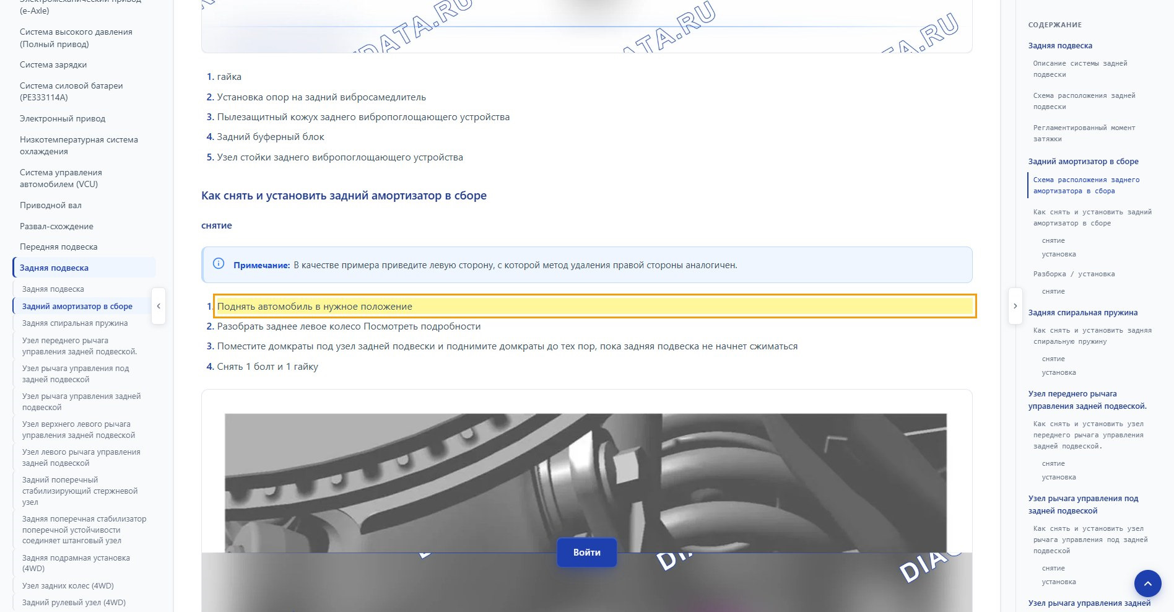Click contents heading Узел переднего рычага управления задней подвеской
The width and height of the screenshot is (1174, 612).
coord(1087,400)
